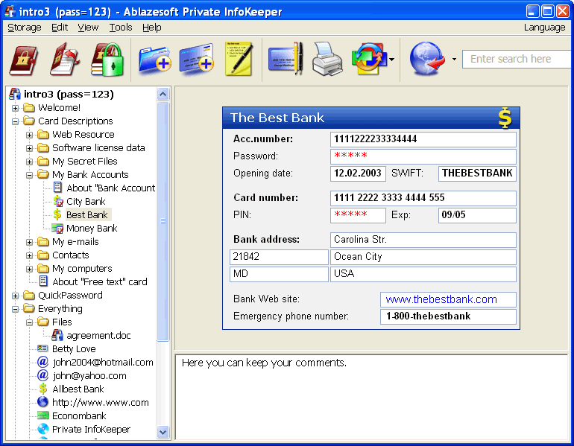574x446 pixels.
Task: Add a new folder with blue folder icon
Action: tap(155, 60)
